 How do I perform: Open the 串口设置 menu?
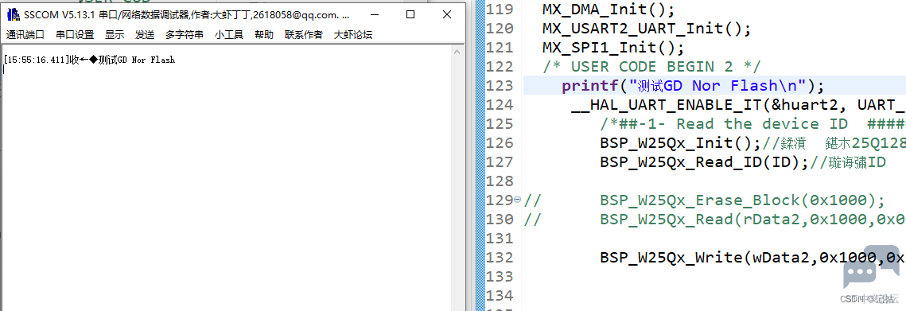point(75,35)
